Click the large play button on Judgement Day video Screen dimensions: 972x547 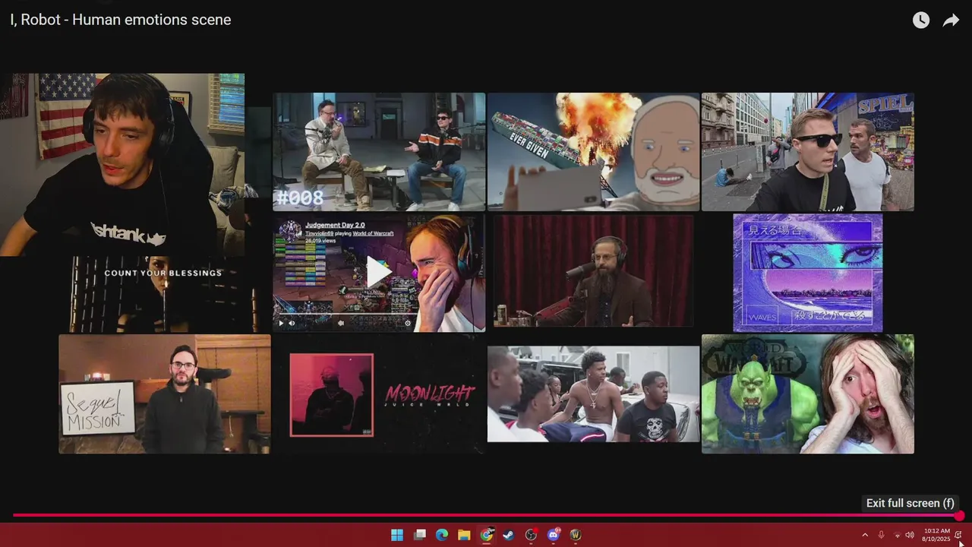pos(378,272)
